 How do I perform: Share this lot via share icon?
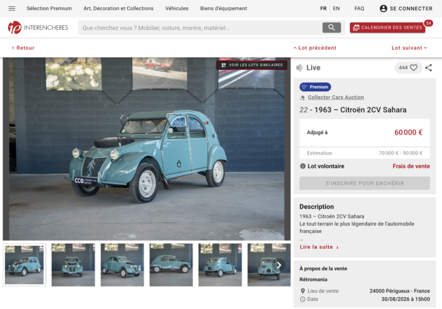(x=428, y=68)
